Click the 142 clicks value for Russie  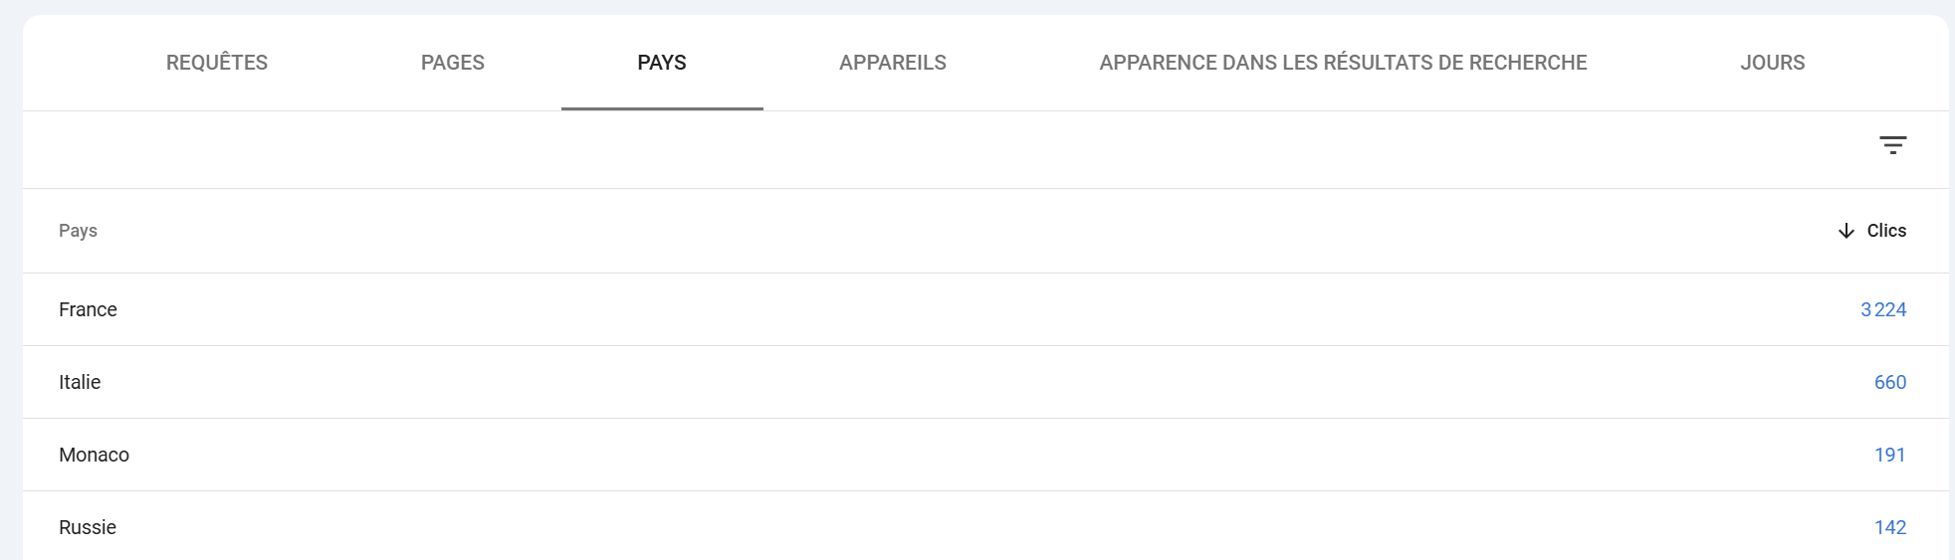click(1889, 527)
